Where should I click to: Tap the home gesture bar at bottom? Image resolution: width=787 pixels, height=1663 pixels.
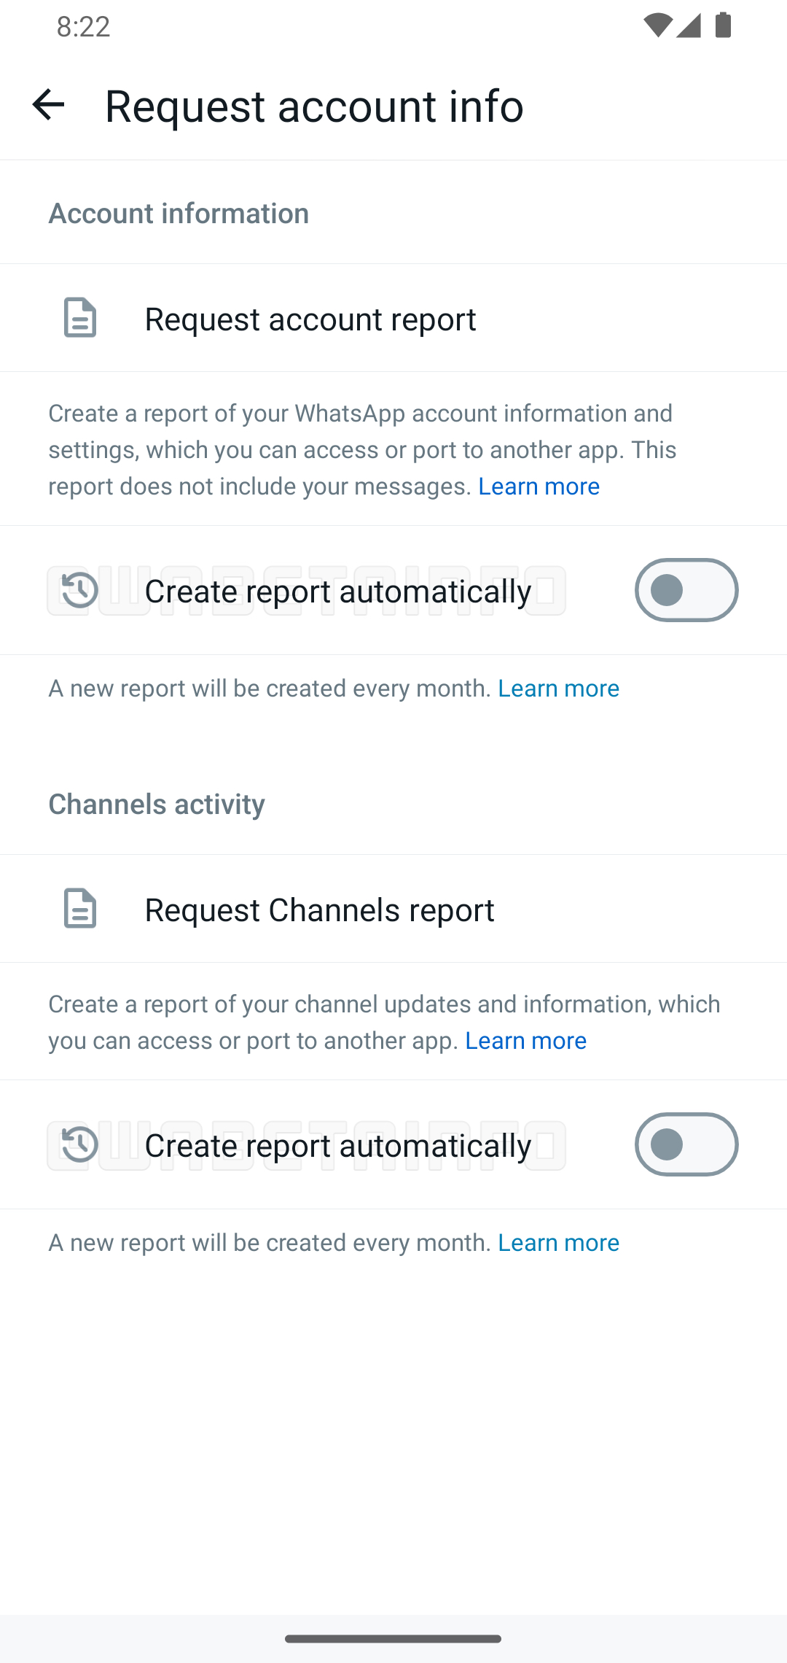coord(393,1638)
